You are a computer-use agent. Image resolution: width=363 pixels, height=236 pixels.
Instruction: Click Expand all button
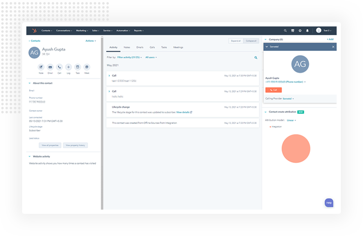point(236,41)
